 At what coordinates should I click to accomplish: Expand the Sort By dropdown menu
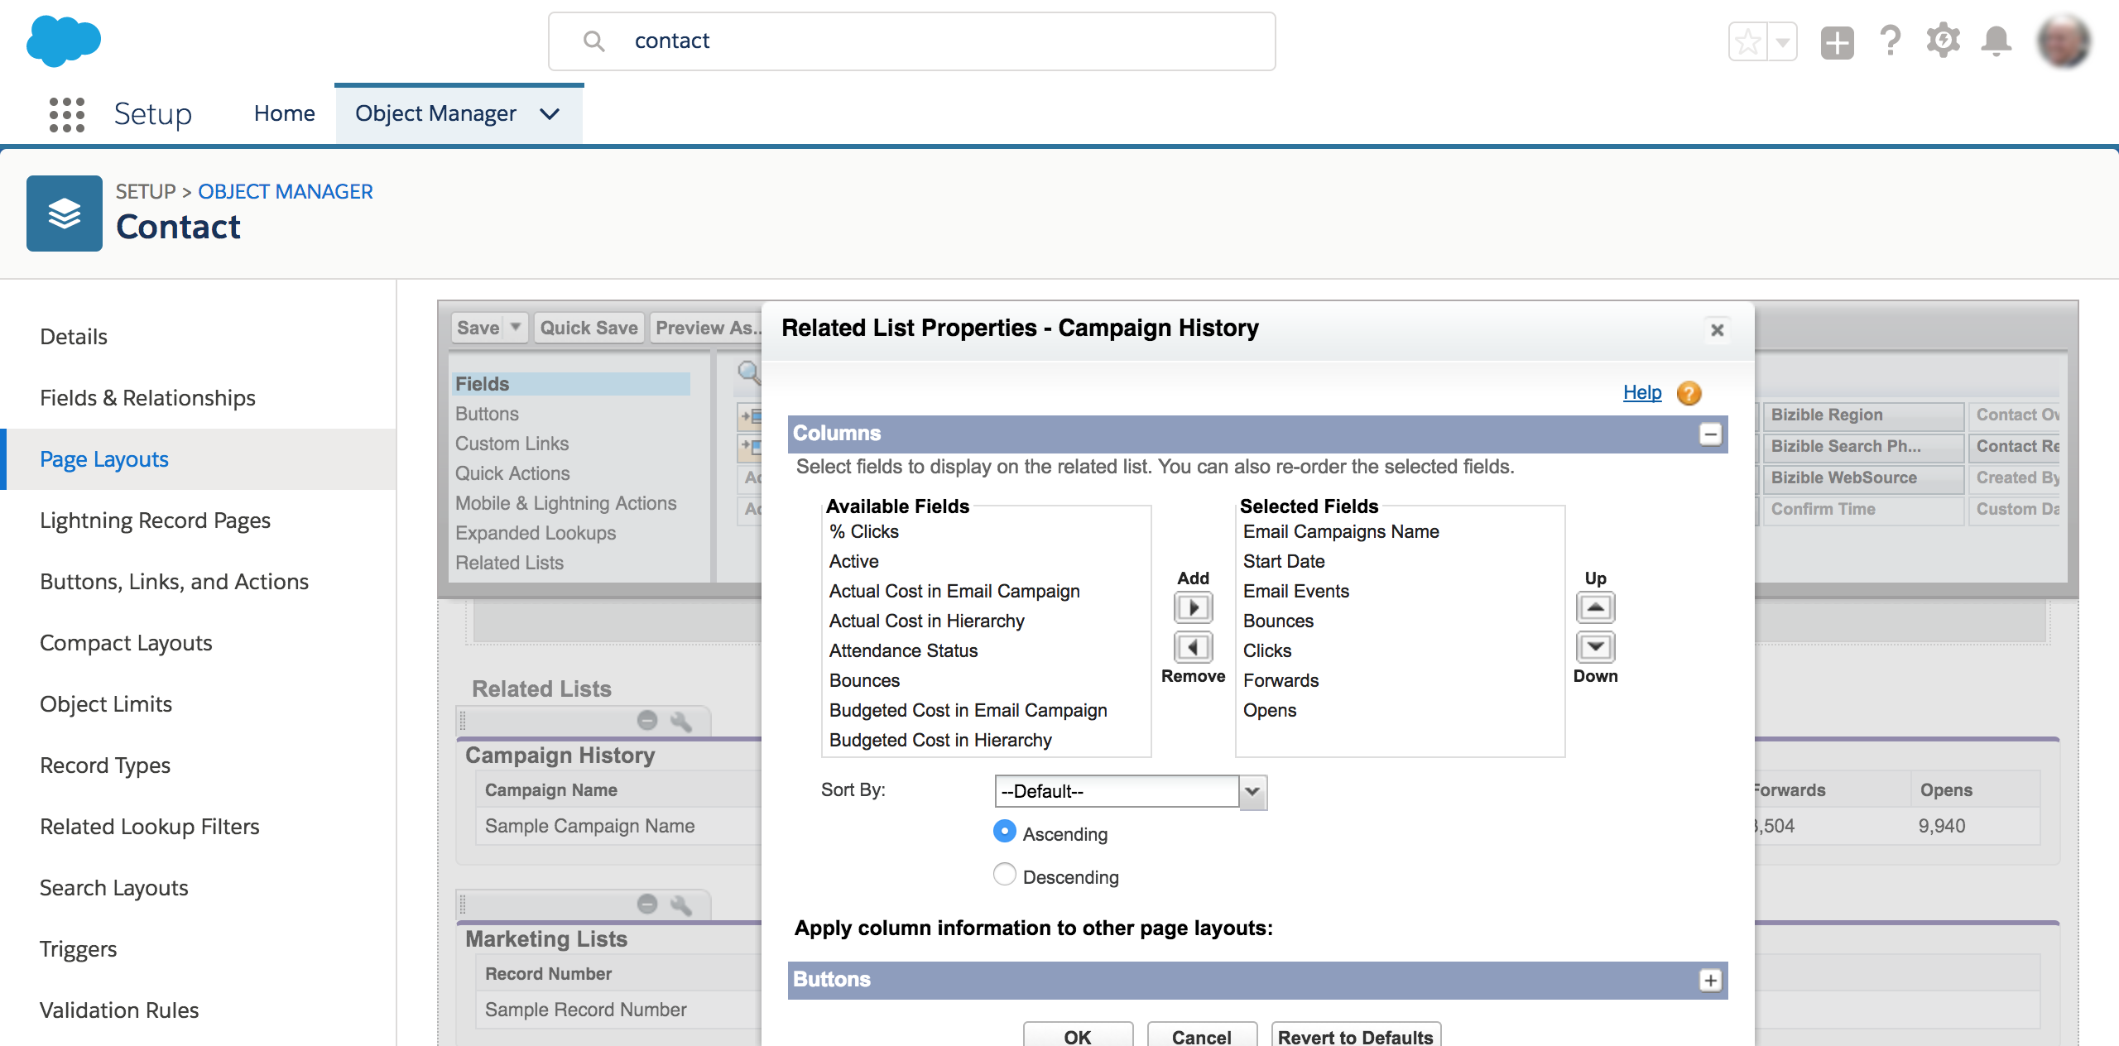point(1252,790)
